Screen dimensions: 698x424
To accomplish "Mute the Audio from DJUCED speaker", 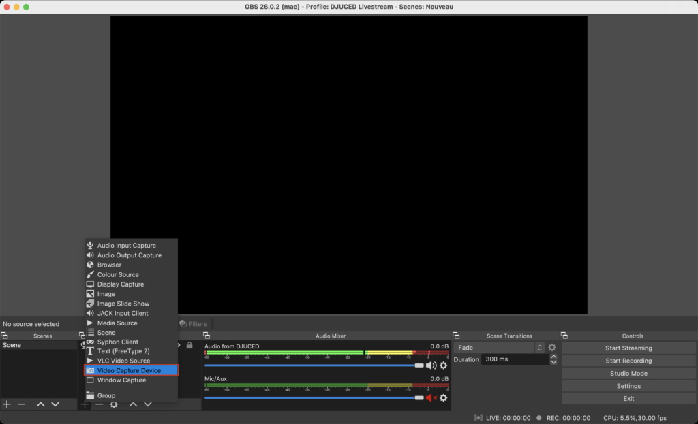I will tap(431, 365).
